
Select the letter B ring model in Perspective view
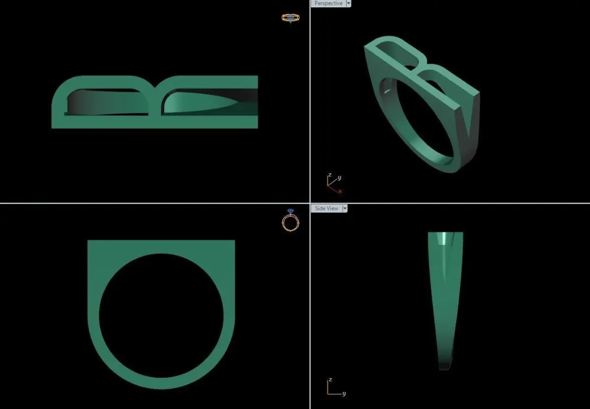click(x=422, y=104)
